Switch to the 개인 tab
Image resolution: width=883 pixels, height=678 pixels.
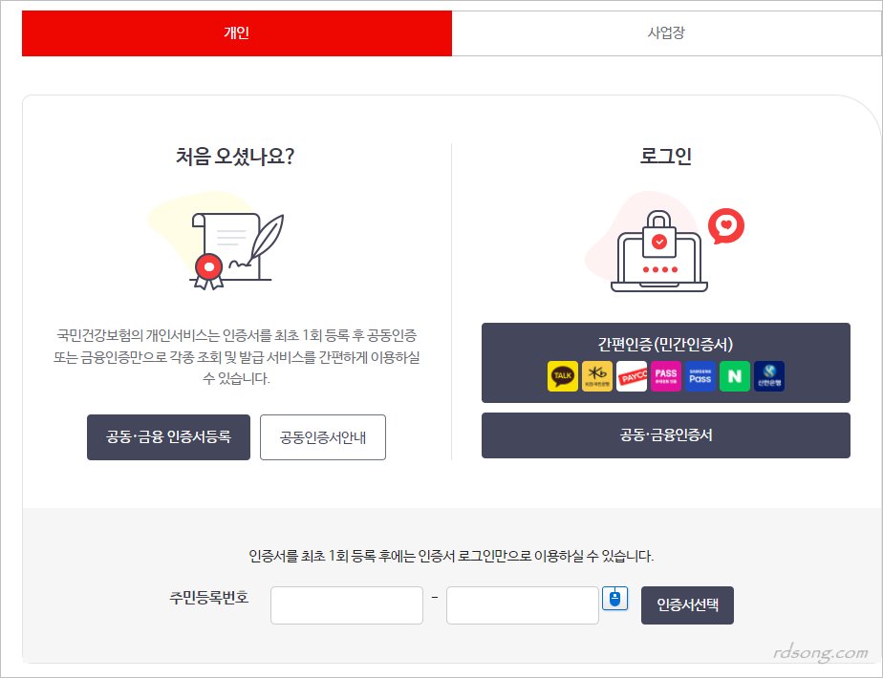tap(237, 33)
